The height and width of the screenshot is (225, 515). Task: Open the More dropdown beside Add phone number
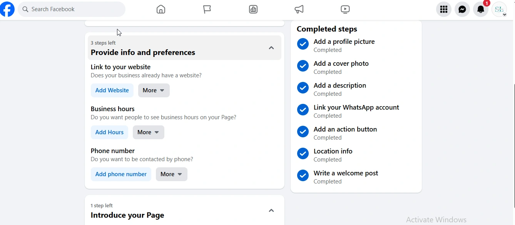point(171,174)
